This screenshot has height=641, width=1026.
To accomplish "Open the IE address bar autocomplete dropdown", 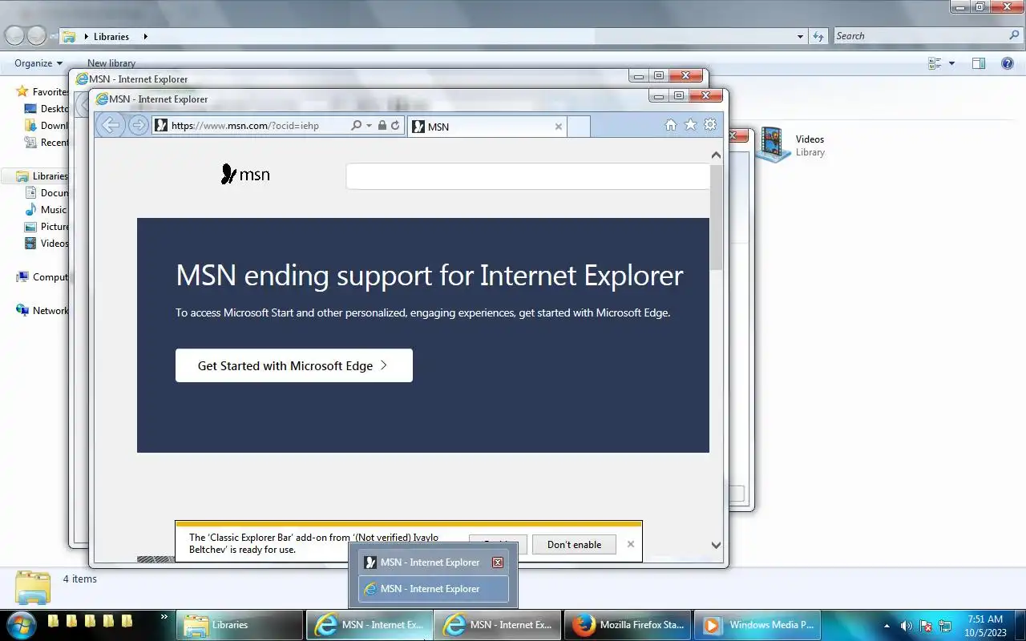I will pyautogui.click(x=369, y=126).
